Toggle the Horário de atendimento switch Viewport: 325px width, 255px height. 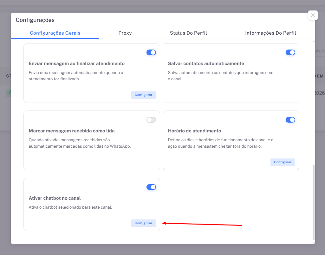[290, 120]
